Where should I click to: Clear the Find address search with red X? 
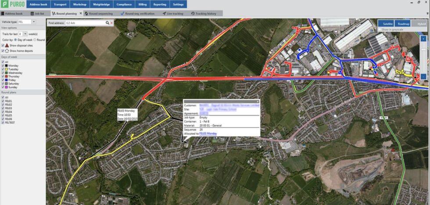[111, 23]
